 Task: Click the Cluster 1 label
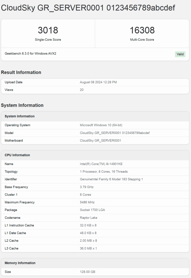click(11, 195)
